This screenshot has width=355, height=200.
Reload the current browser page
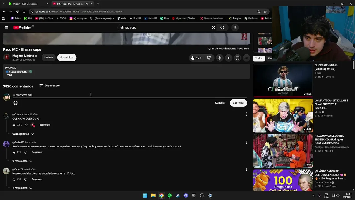[17, 12]
